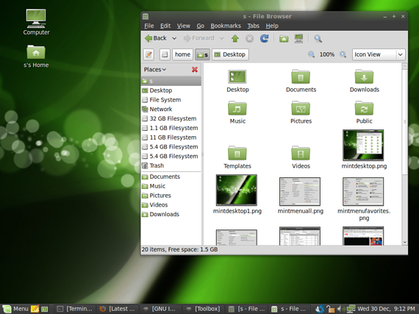Click the 100% zoom level label
This screenshot has height=314, width=419.
[327, 54]
